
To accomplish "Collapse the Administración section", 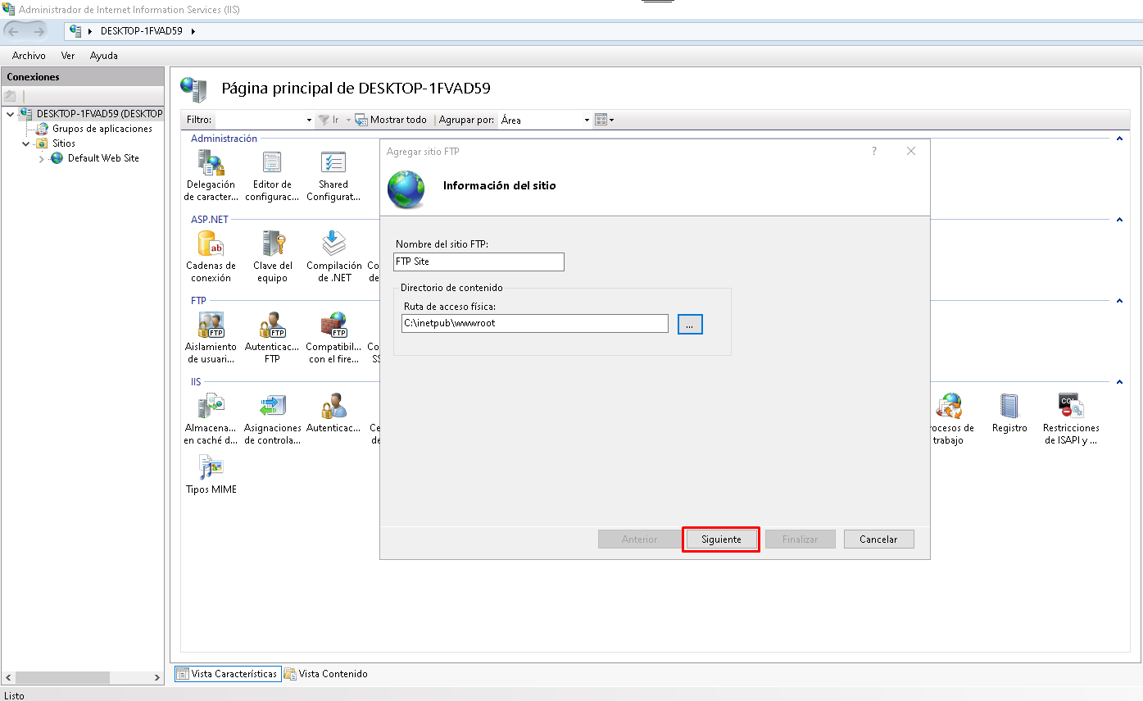I will click(1118, 139).
